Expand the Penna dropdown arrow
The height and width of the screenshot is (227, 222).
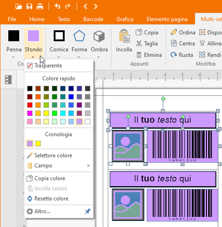pyautogui.click(x=13, y=57)
